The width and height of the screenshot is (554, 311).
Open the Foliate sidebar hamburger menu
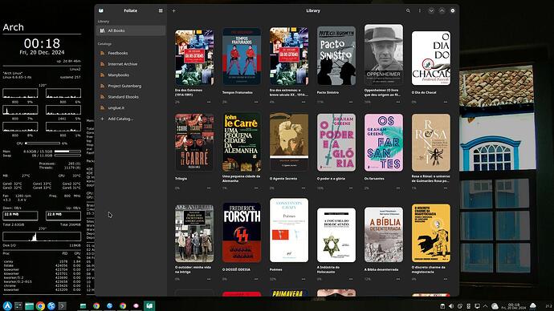pos(161,10)
